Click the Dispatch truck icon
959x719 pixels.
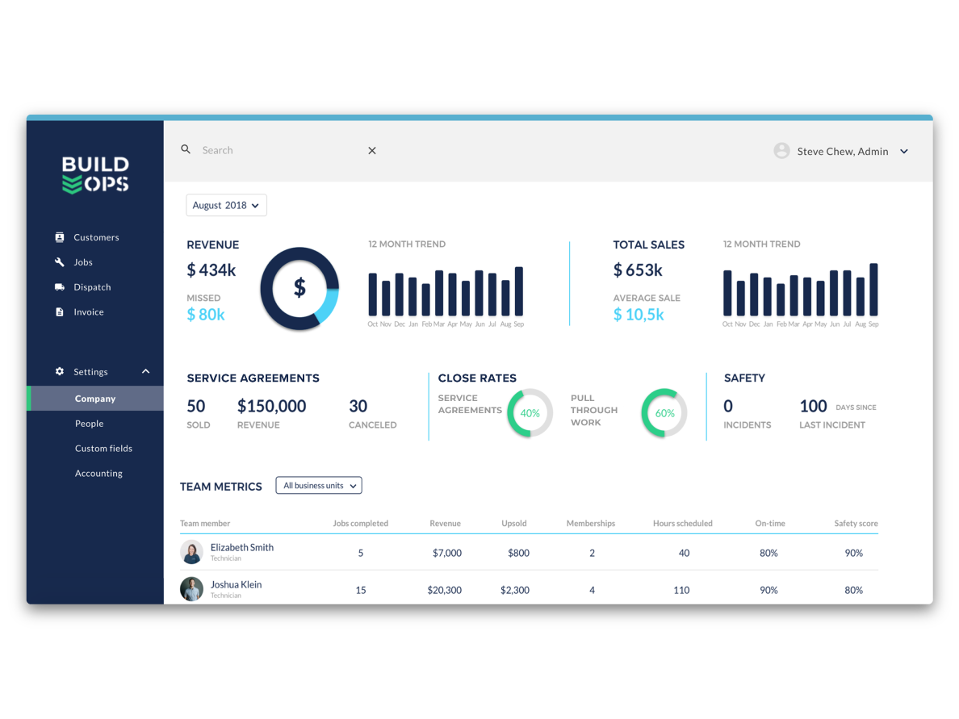(59, 287)
